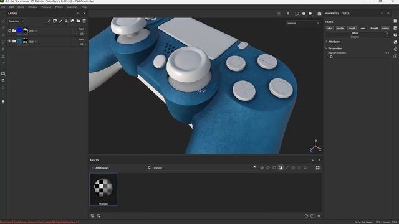Viewport: 399px width, 224px height.
Task: Switch assets to grid view icon
Action: click(318, 167)
